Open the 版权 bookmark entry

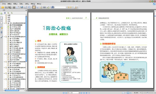[9, 17]
